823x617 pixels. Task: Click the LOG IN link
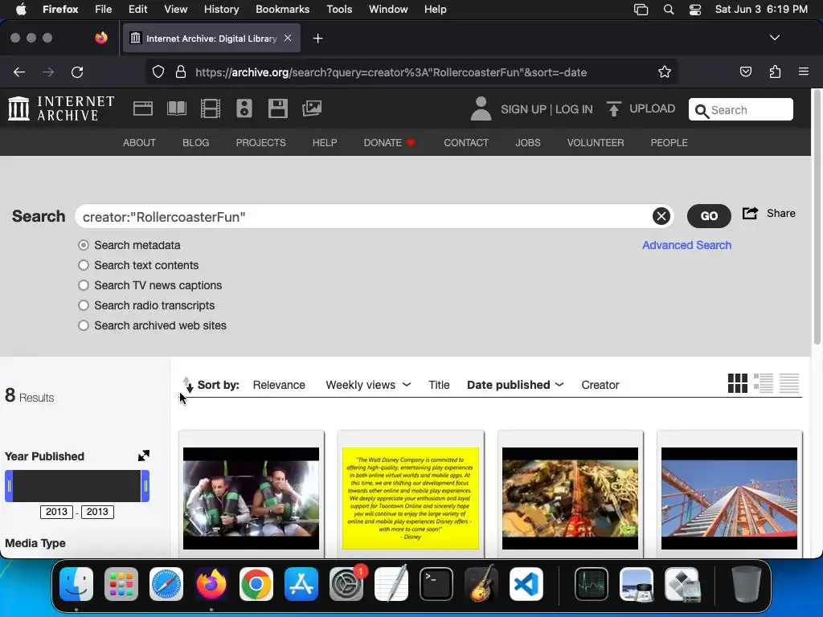[574, 109]
